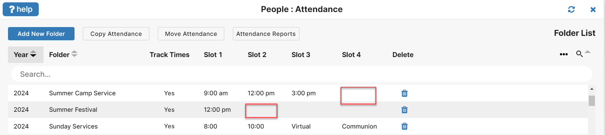This screenshot has height=135, width=605.
Task: Collapse search using the up arrow
Action: [588, 52]
